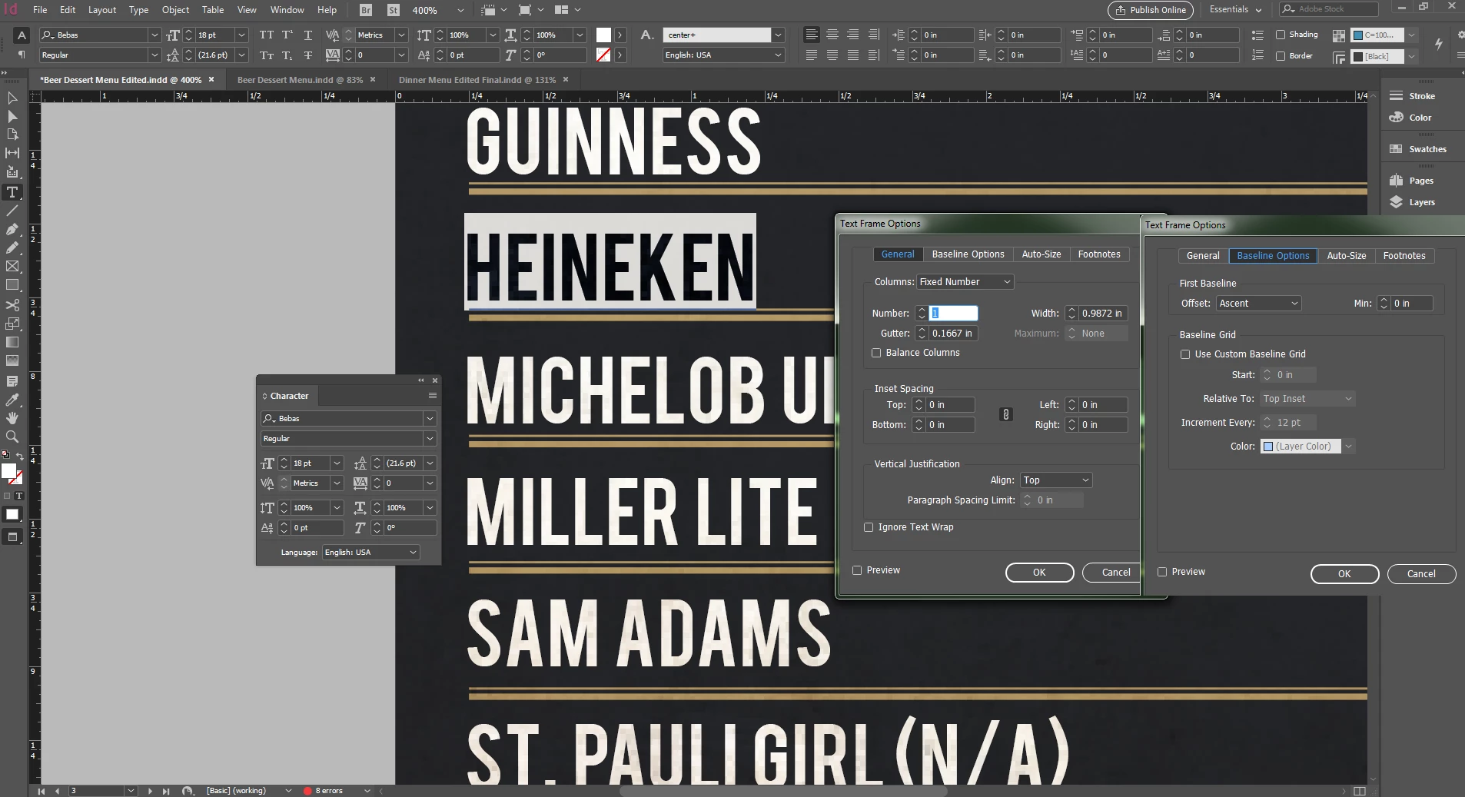Confirm OK in the General tab dialog
The width and height of the screenshot is (1465, 797).
(1039, 573)
